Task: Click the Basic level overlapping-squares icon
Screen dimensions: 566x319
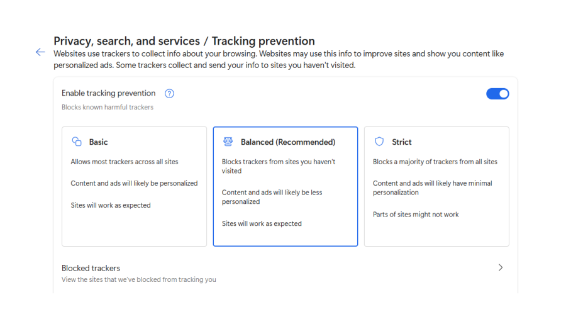Action: point(77,142)
